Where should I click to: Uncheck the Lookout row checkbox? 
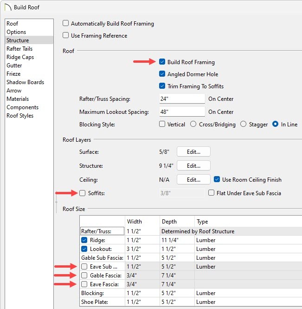click(x=84, y=249)
